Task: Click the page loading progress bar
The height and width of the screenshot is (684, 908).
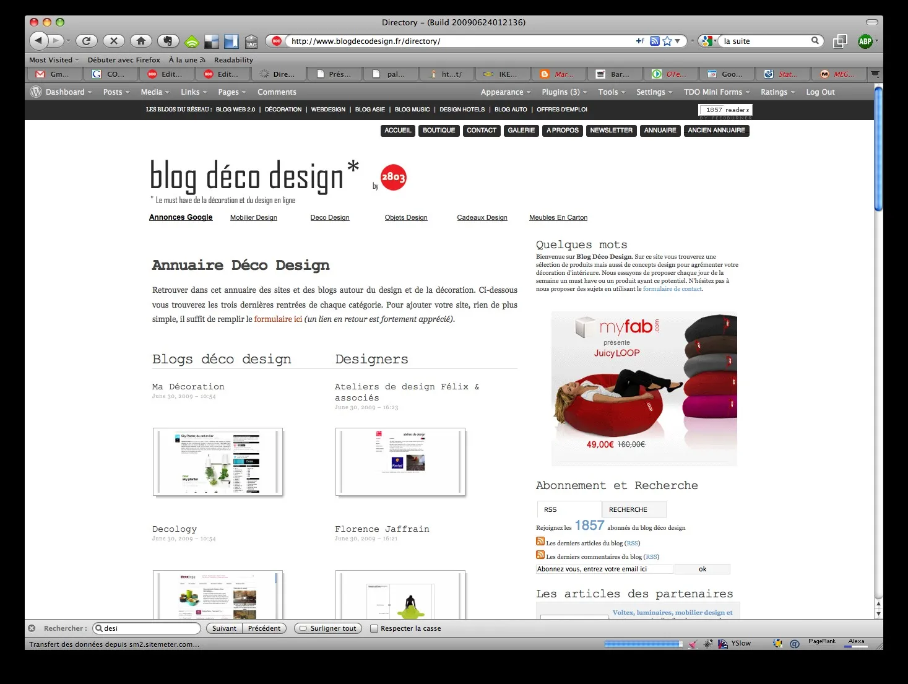Action: click(x=643, y=644)
